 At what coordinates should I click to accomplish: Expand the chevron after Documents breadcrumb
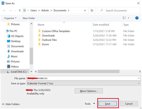[x=69, y=11]
